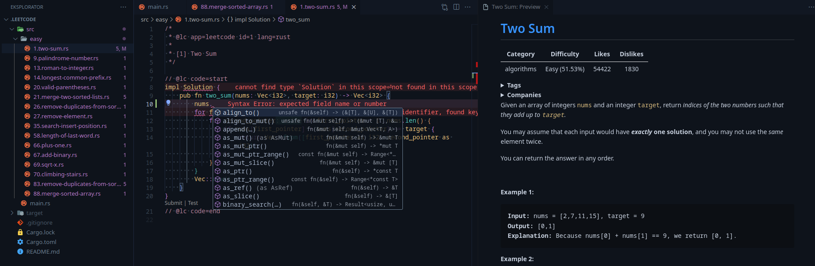Viewport: 815px width, 266px height.
Task: Select as_mut_ptr_range() completion suggestion
Action: click(x=308, y=154)
